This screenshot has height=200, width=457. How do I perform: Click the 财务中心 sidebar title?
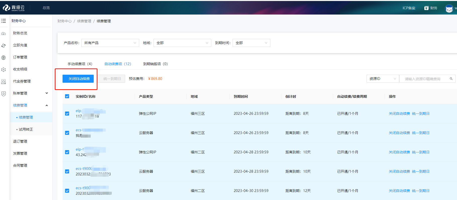point(19,21)
